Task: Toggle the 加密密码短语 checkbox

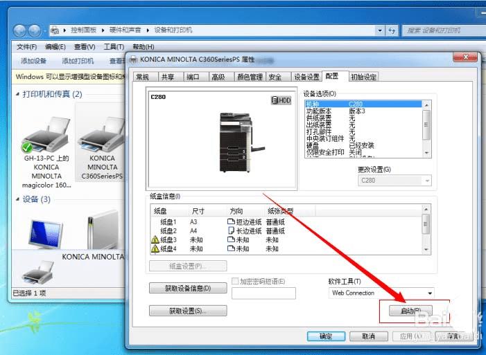Action: pyautogui.click(x=235, y=281)
